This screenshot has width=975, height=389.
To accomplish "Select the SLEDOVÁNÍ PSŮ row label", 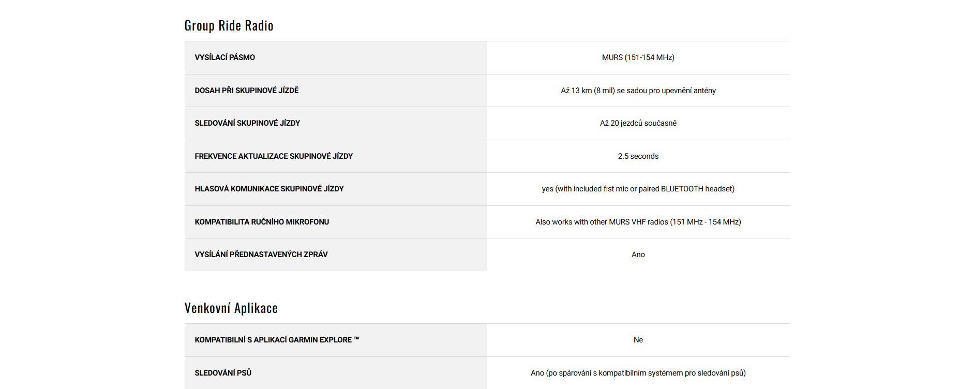I will (x=223, y=373).
